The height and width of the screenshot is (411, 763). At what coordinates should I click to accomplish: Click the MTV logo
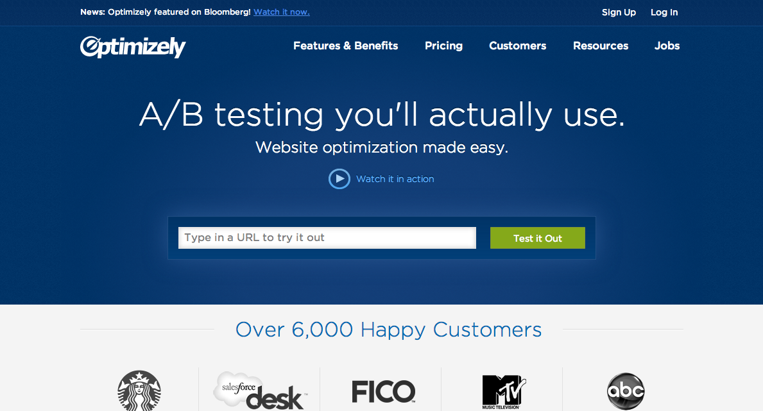504,392
